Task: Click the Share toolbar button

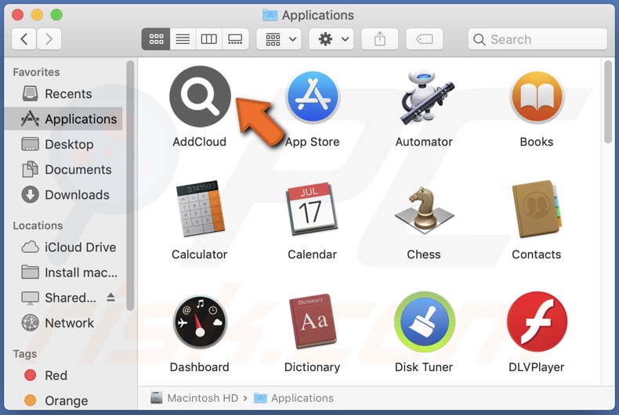Action: (380, 39)
